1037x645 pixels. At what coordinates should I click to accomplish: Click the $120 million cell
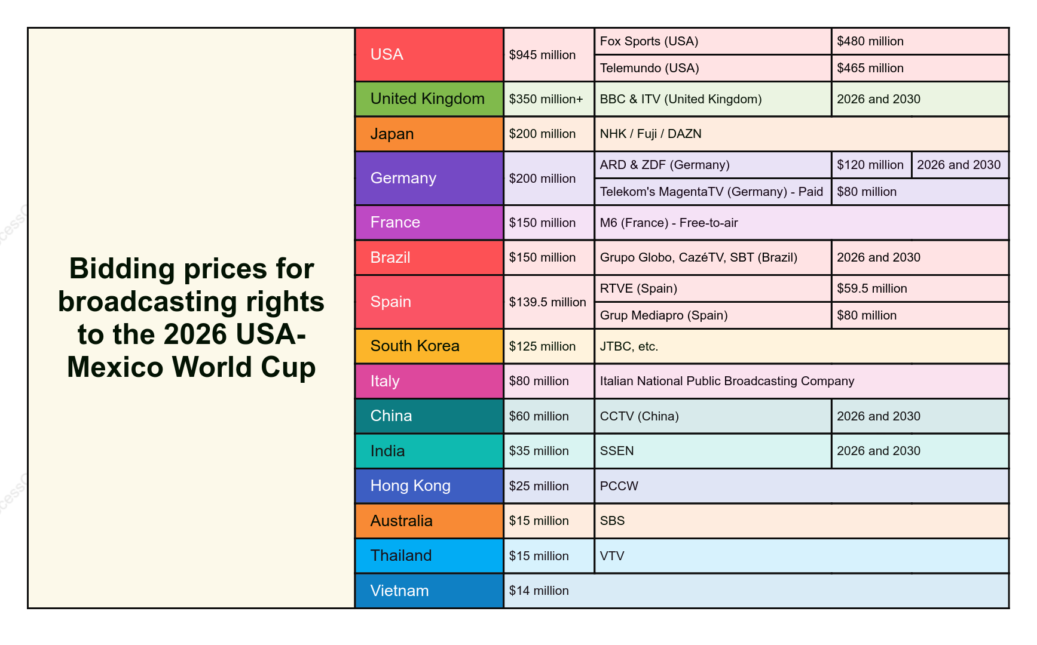(x=871, y=165)
